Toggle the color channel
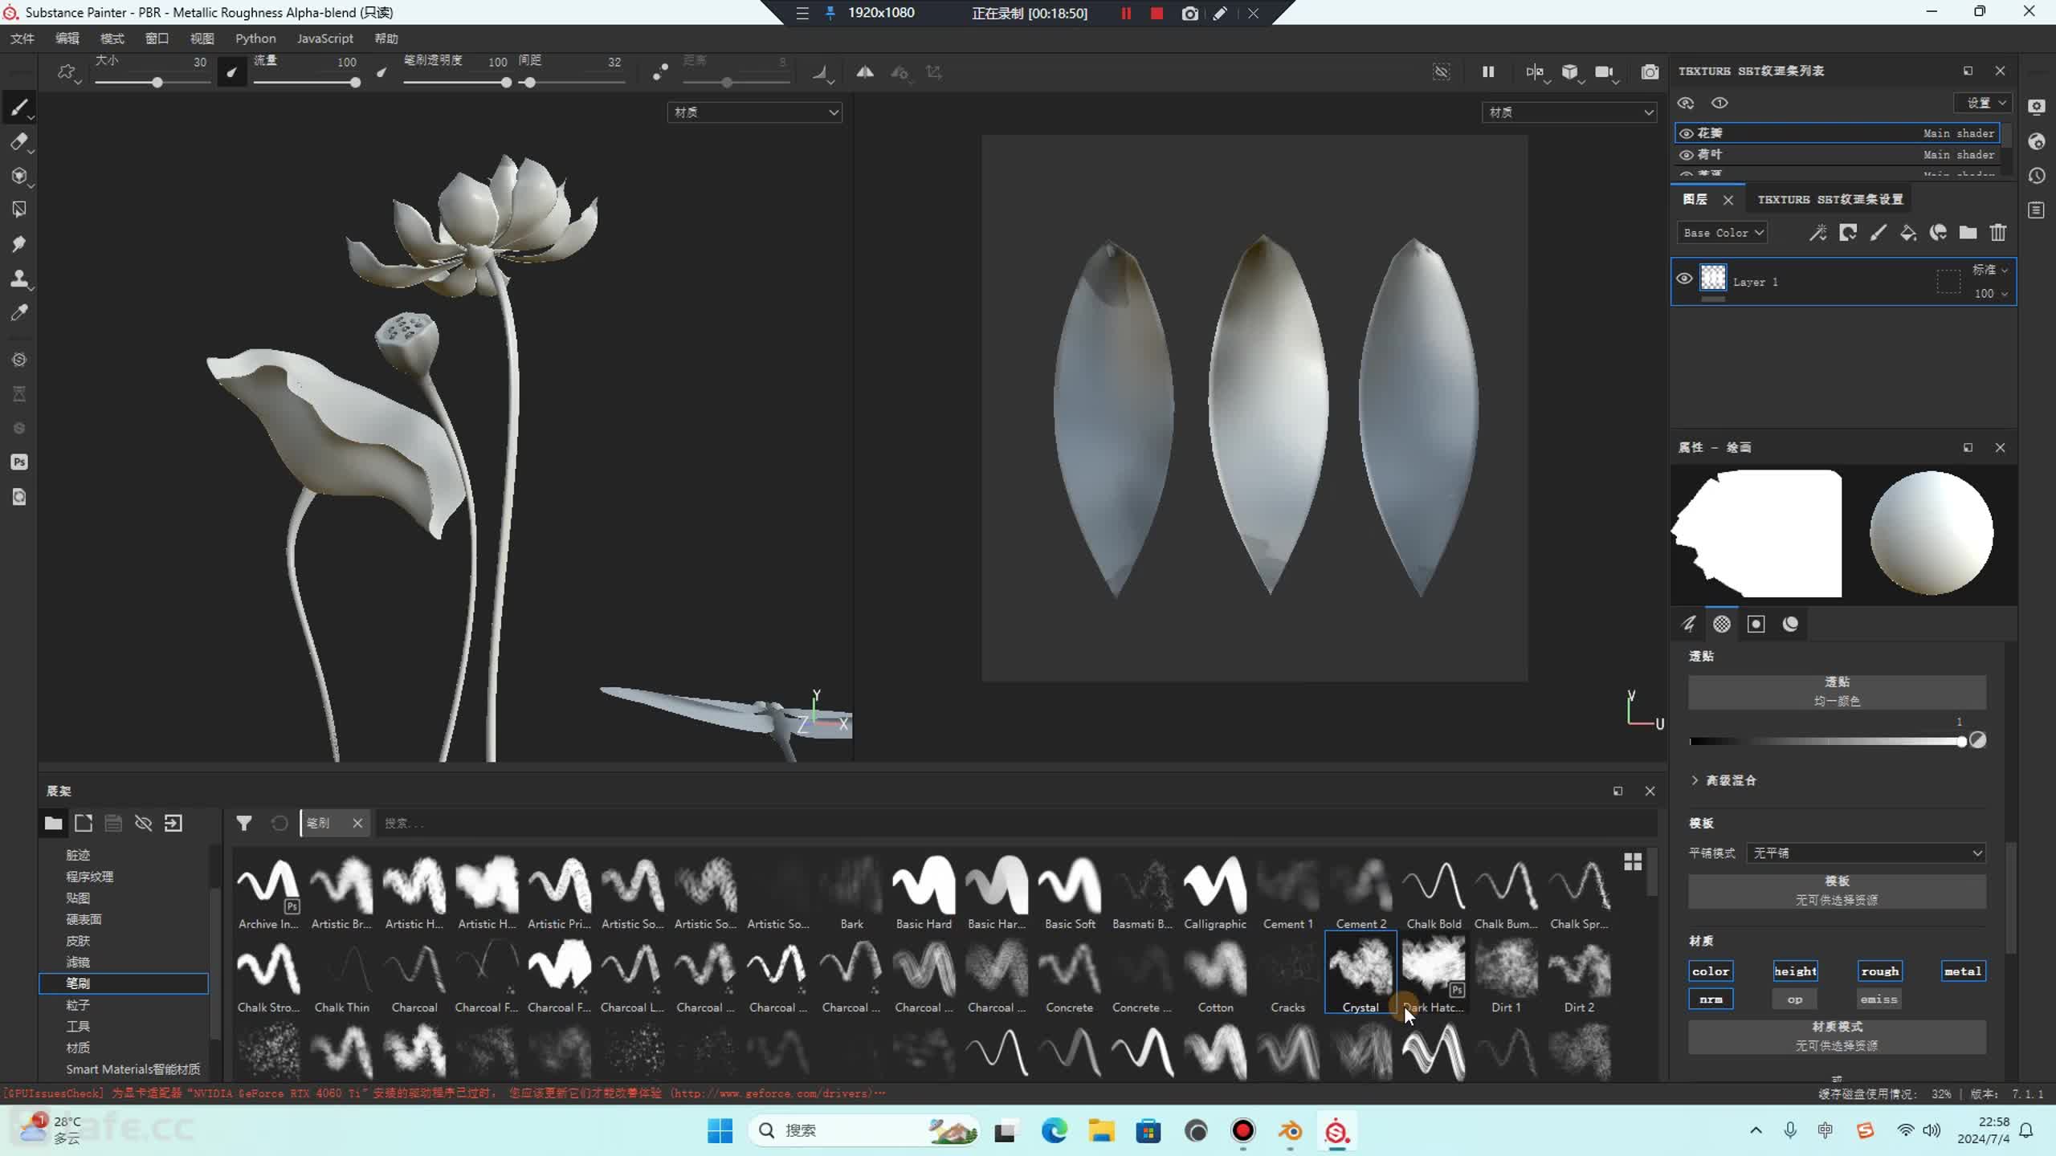Image resolution: width=2056 pixels, height=1156 pixels. [1711, 971]
